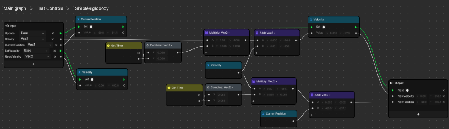Screen dimensions: 449x129
Task: Add a new port to the Input node
Action: click(x=34, y=64)
